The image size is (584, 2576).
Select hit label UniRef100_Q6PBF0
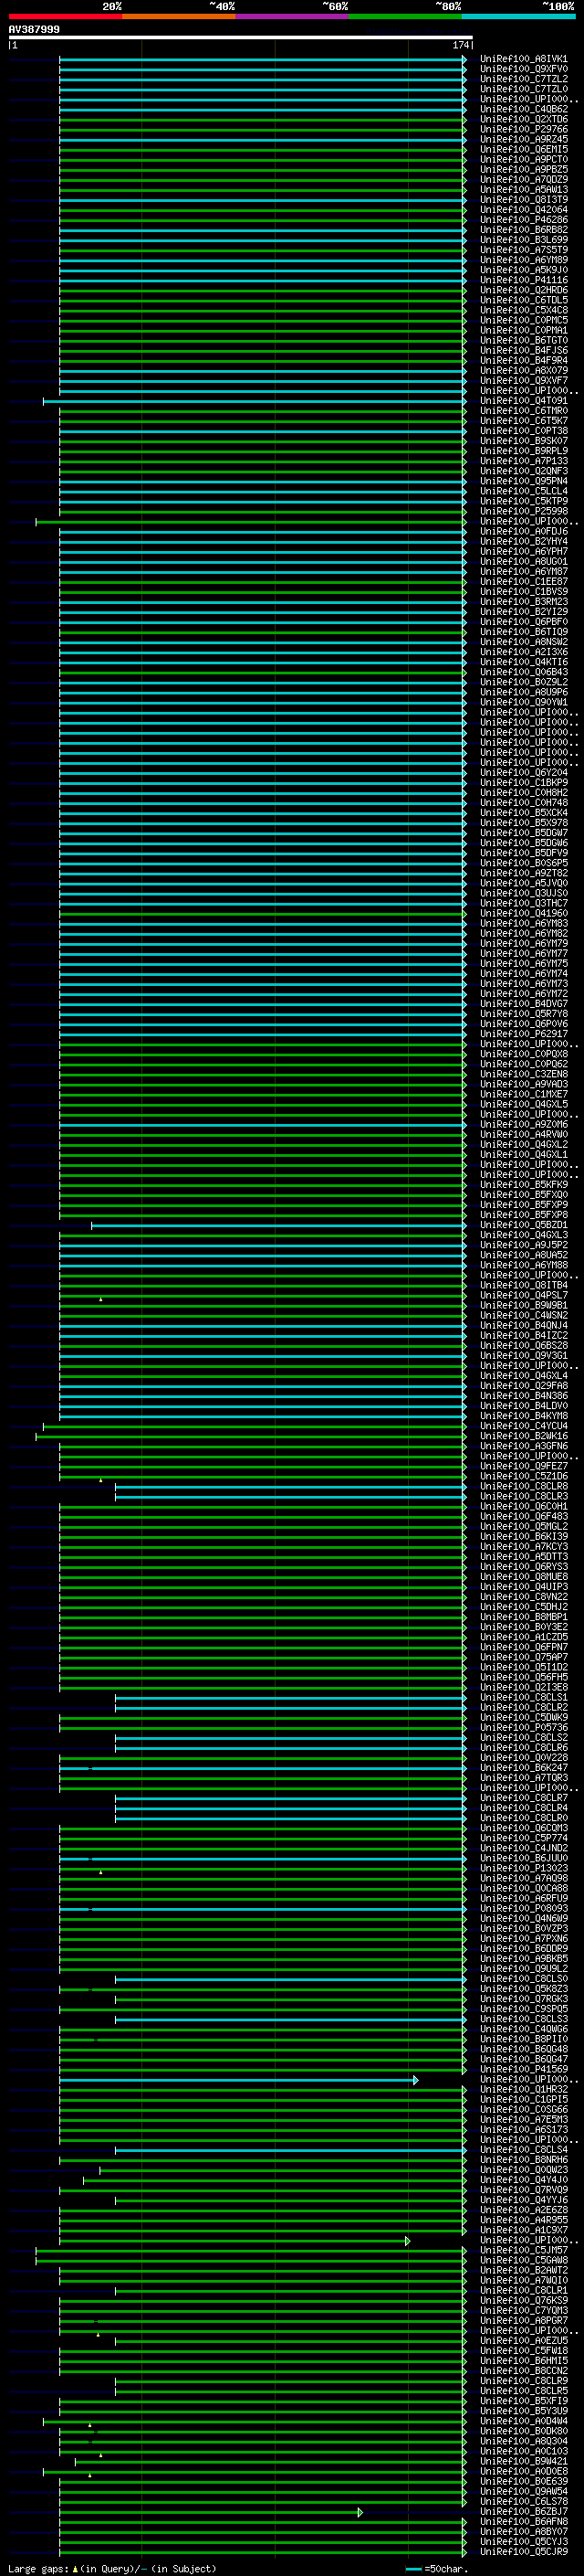[x=524, y=622]
